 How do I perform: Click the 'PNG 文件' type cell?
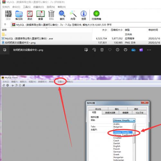[x=130, y=43]
